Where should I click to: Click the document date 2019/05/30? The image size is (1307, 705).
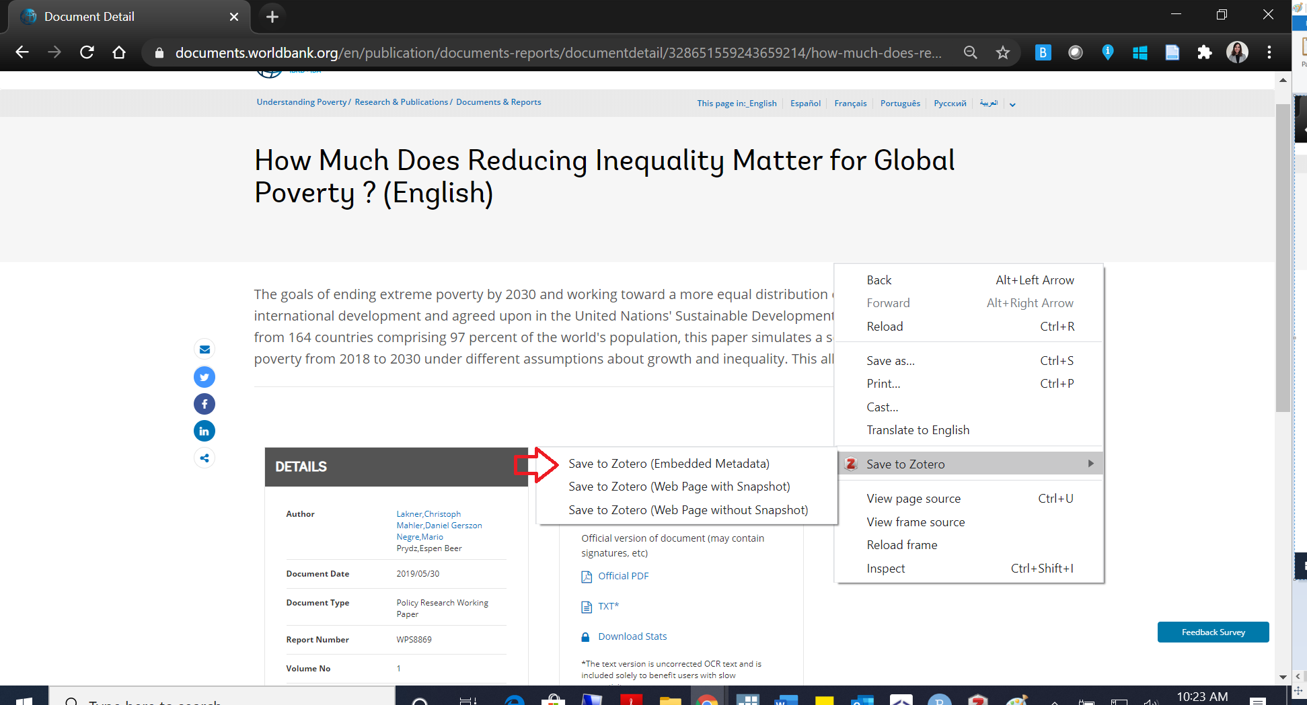coord(418,574)
